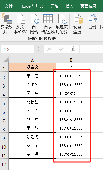The width and height of the screenshot is (103, 170).
Task: Click the cell 18801012381
Action: pos(71,102)
